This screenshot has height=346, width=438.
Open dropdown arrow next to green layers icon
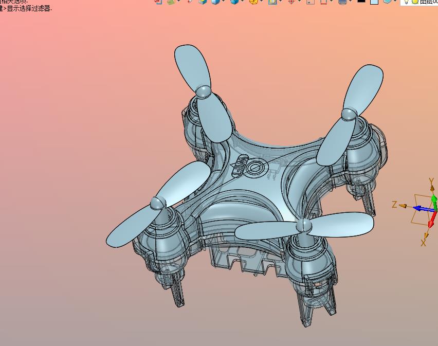pos(179,1)
